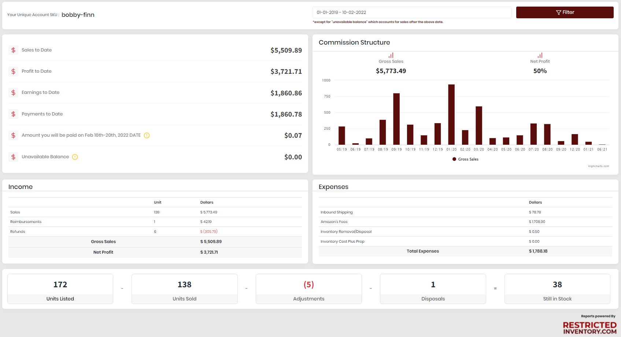Click Amazon's Fees expense row
This screenshot has height=337, width=621.
pos(465,222)
